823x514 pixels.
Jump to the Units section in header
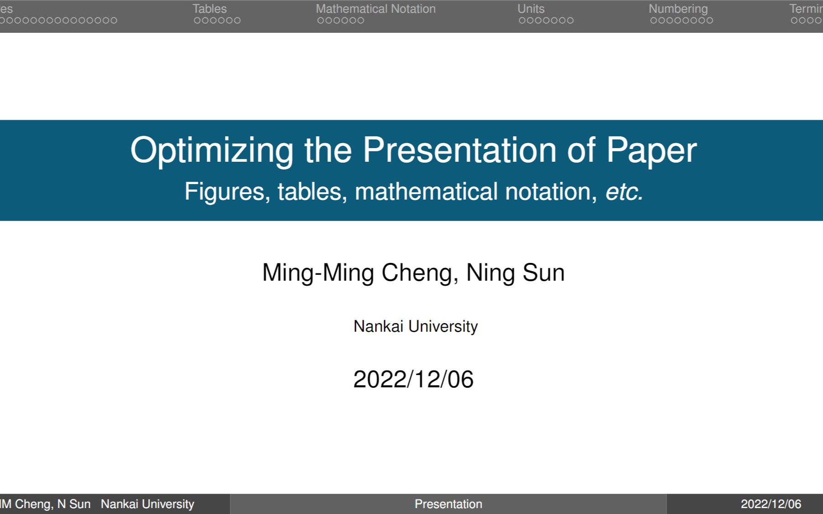coord(531,9)
